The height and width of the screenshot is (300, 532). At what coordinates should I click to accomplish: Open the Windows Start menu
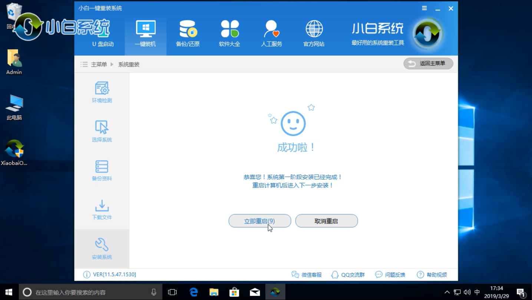pyautogui.click(x=9, y=292)
